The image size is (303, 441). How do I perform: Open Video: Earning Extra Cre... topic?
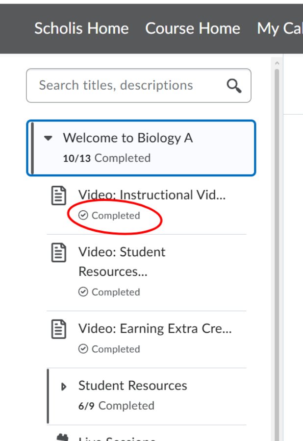click(x=155, y=328)
